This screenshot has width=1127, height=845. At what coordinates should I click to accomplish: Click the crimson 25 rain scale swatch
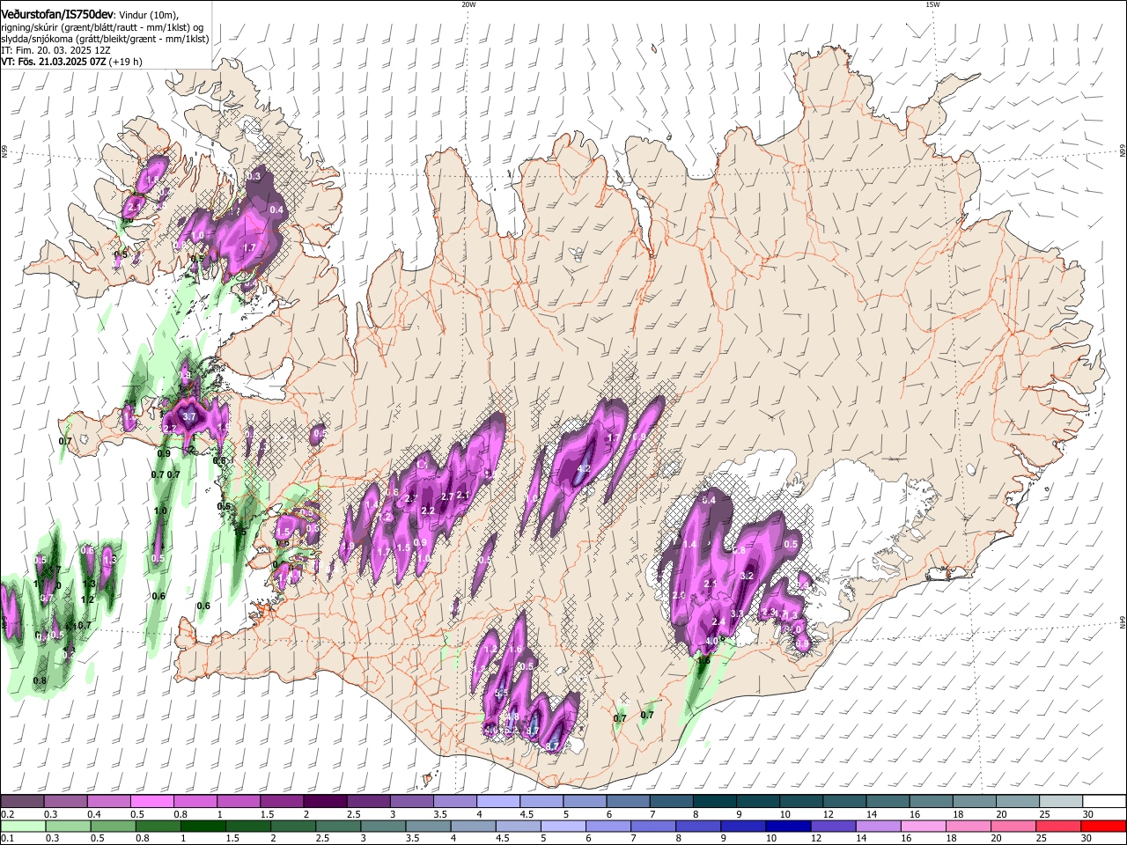click(1058, 826)
